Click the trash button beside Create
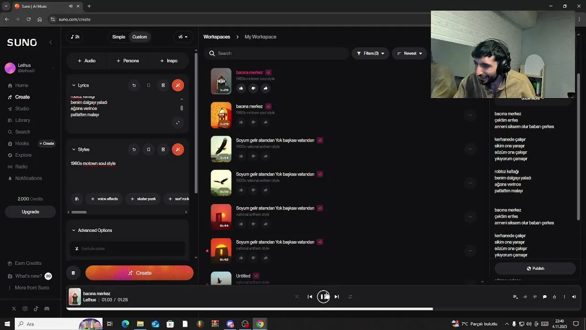Screen dimensions: 586x330 pos(73,273)
